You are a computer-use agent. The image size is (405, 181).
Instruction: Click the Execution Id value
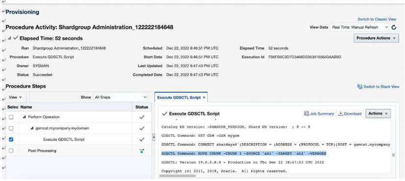(x=305, y=57)
